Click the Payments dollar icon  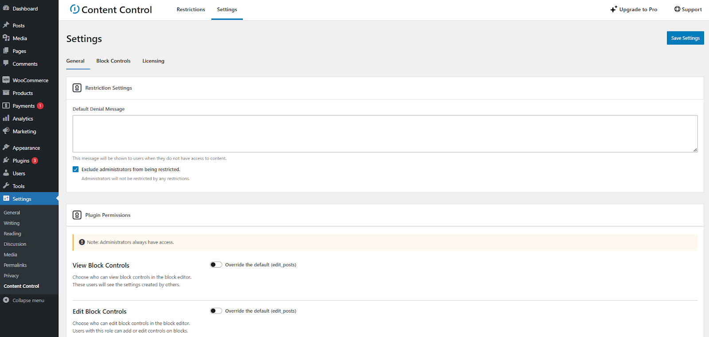[6, 106]
